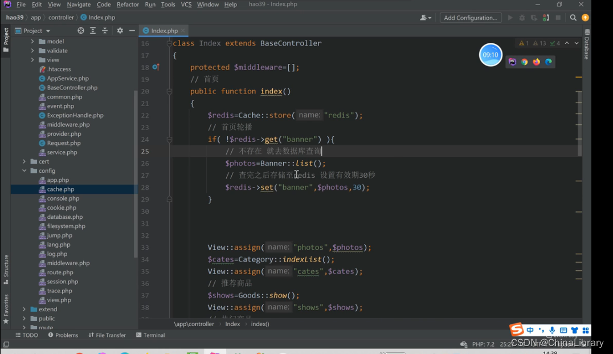This screenshot has width=613, height=354.
Task: Open the Navigate menu
Action: pyautogui.click(x=79, y=5)
